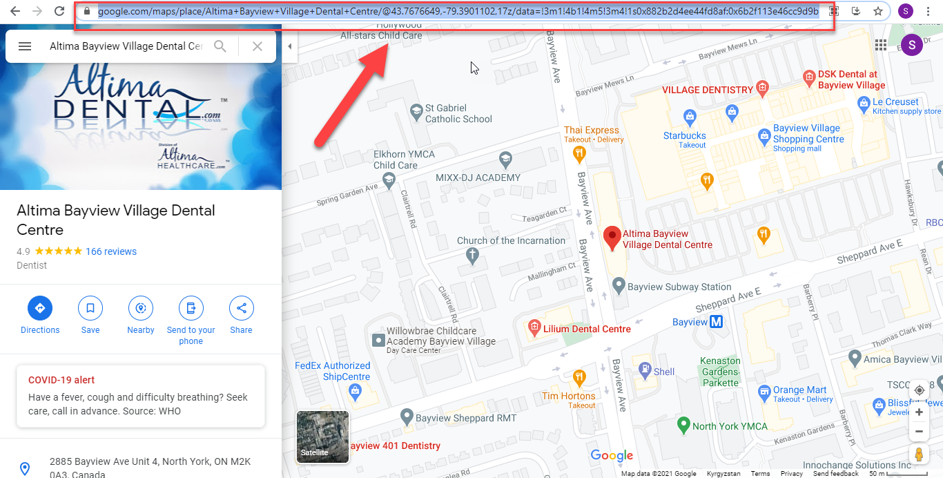
Task: Click the search box with Altima Bayview text
Action: point(126,46)
